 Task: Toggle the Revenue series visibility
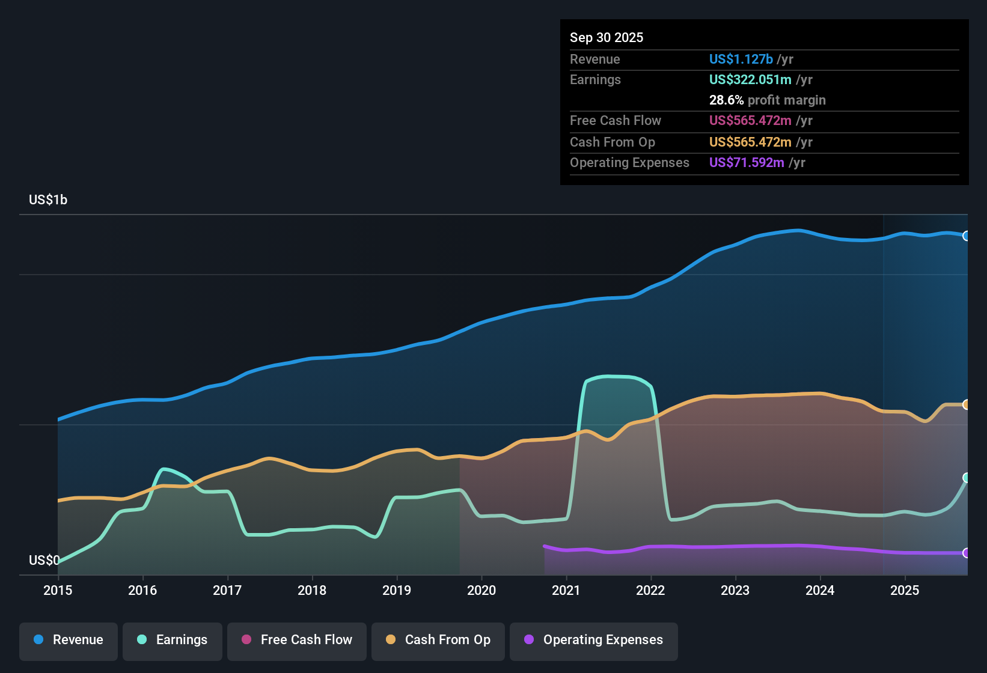pos(68,640)
